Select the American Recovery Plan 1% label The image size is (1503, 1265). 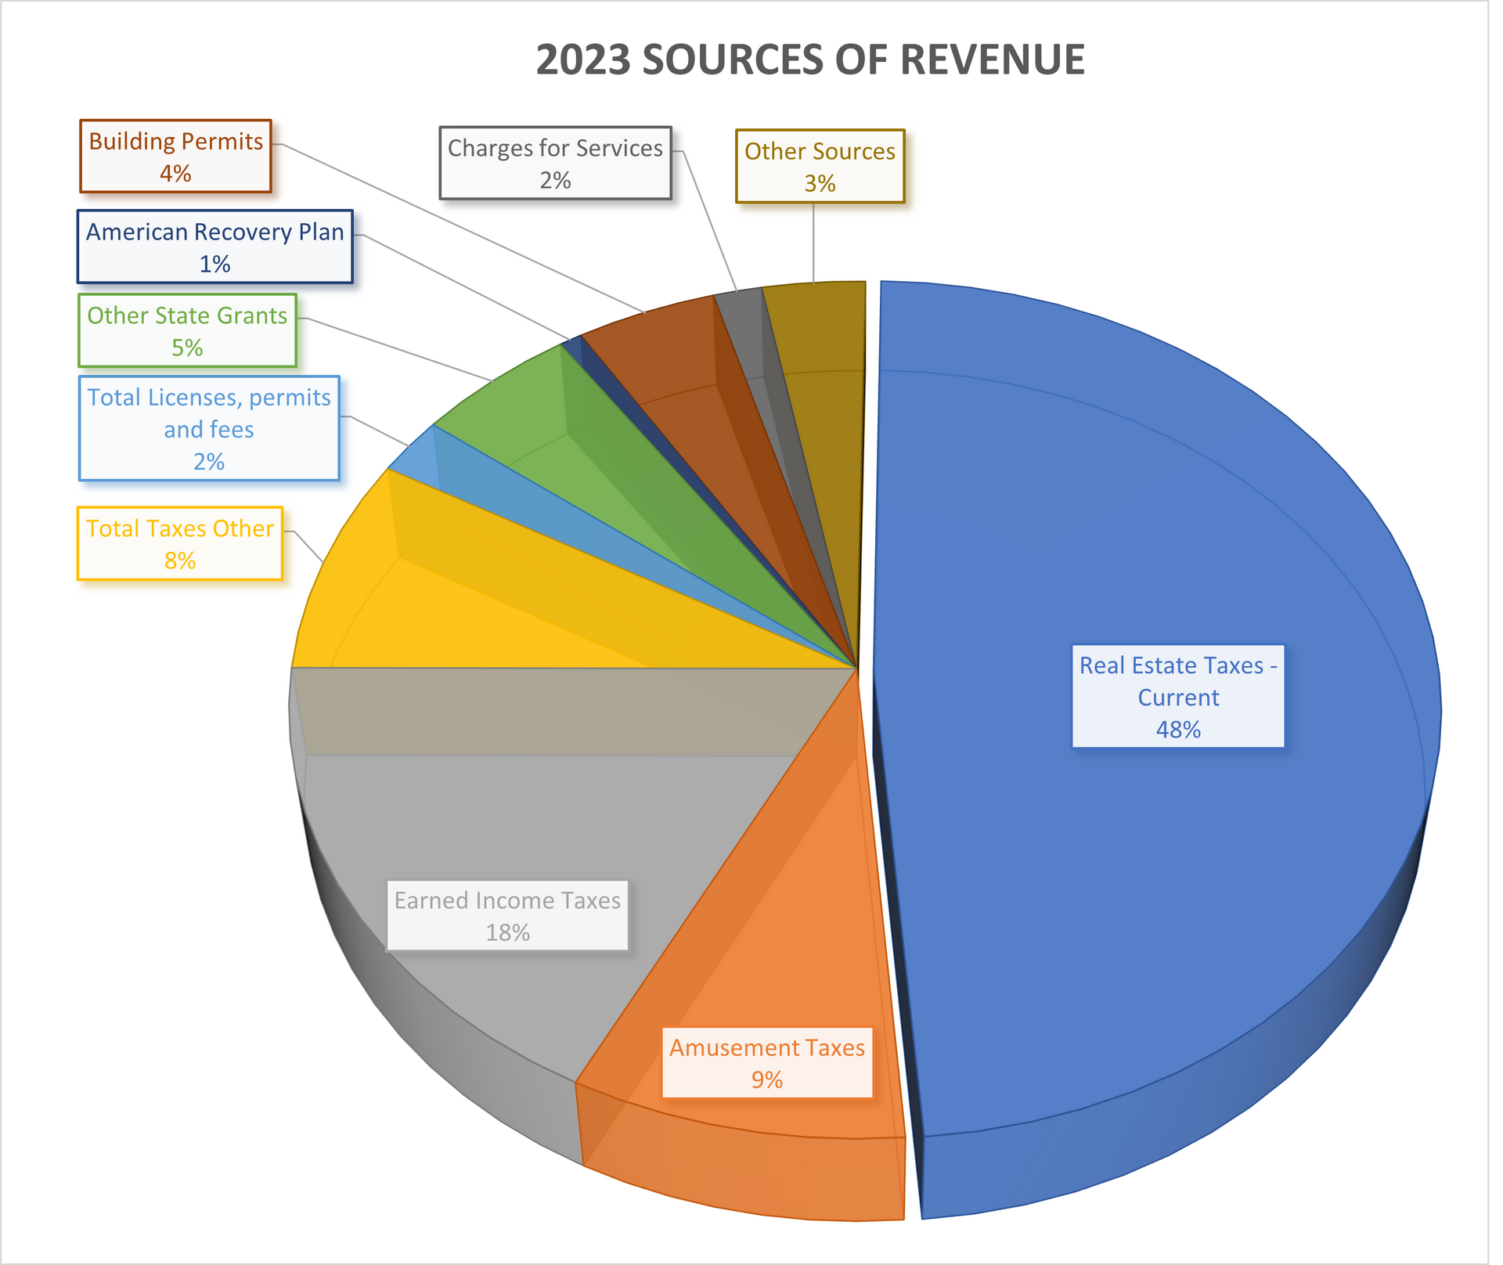click(215, 247)
